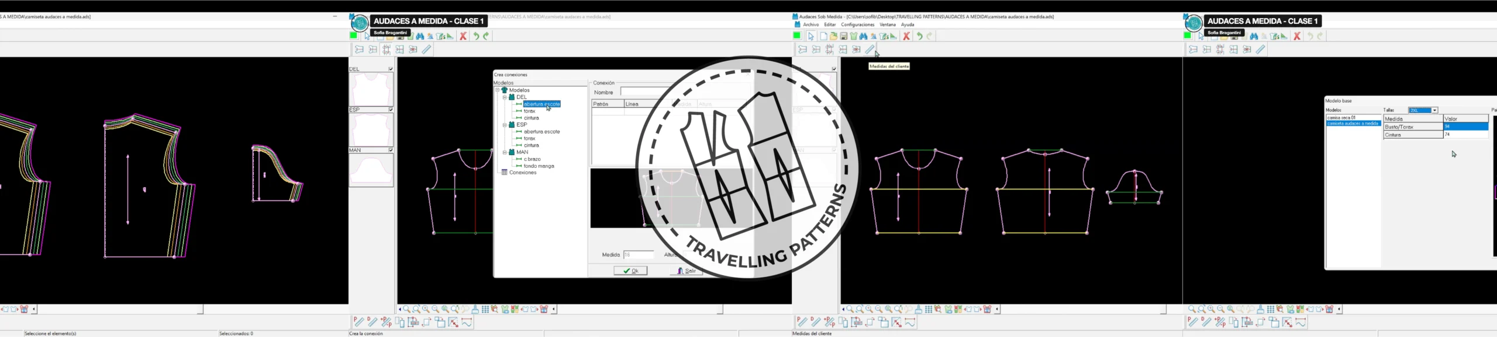Open the Ventana menu
This screenshot has height=337, width=1497.
pos(887,25)
